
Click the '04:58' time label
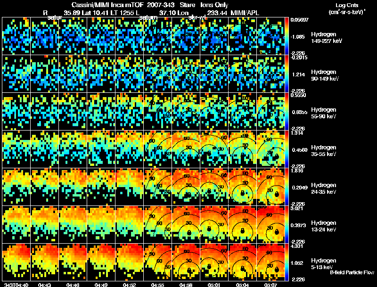click(186, 285)
